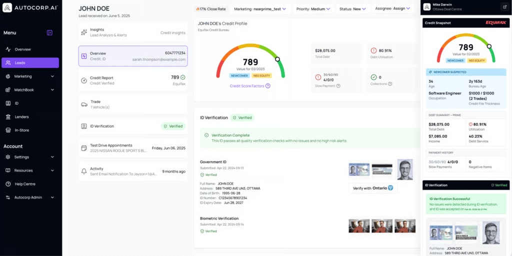Open In-Store in the sidebar
Viewport: 512px width, 256px height.
[x=30, y=130]
